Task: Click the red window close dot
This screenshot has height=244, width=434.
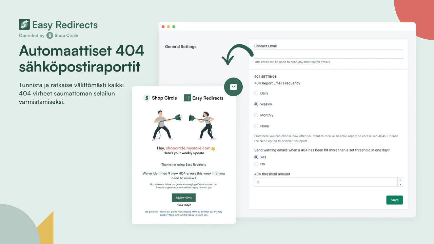Action: tap(163, 27)
